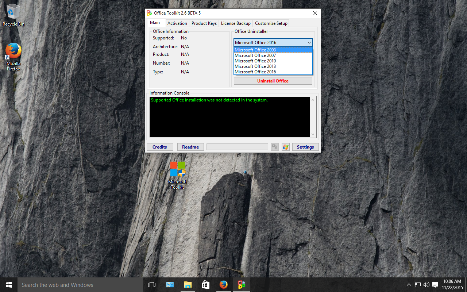This screenshot has width=467, height=292.
Task: Open Windows Store from the taskbar
Action: coord(205,285)
